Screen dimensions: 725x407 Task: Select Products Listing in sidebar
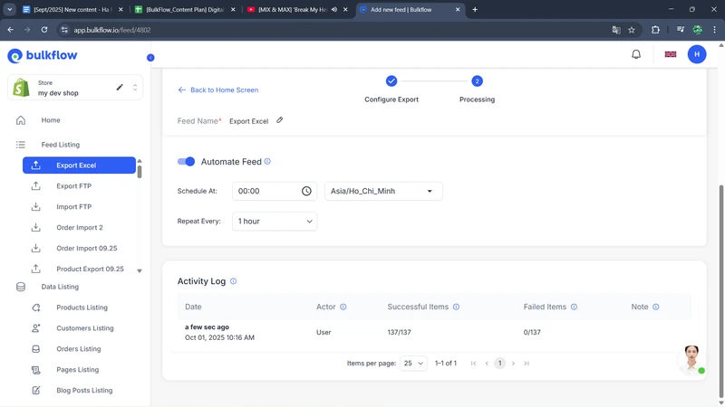[x=82, y=308]
